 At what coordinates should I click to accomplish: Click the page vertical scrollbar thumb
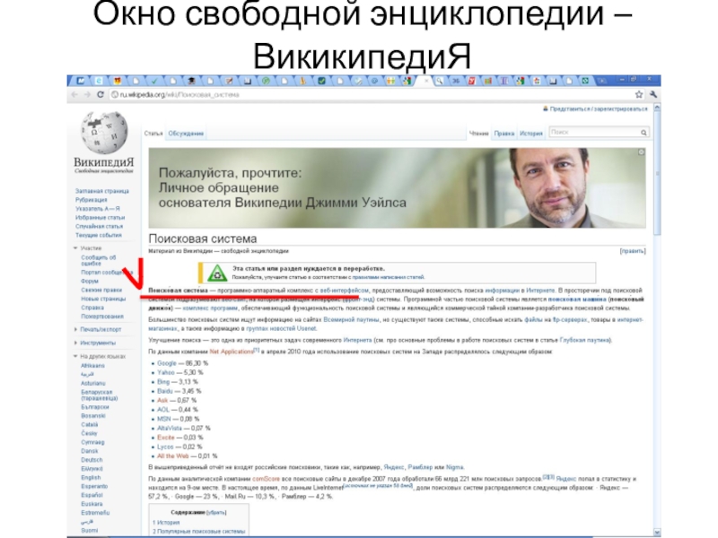[x=657, y=174]
